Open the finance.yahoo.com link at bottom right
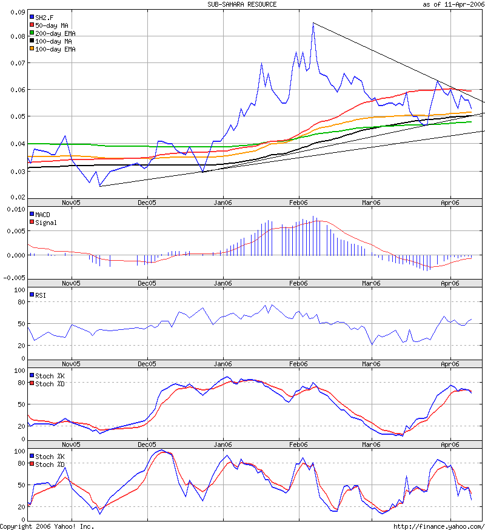485x530 pixels. tap(438, 526)
